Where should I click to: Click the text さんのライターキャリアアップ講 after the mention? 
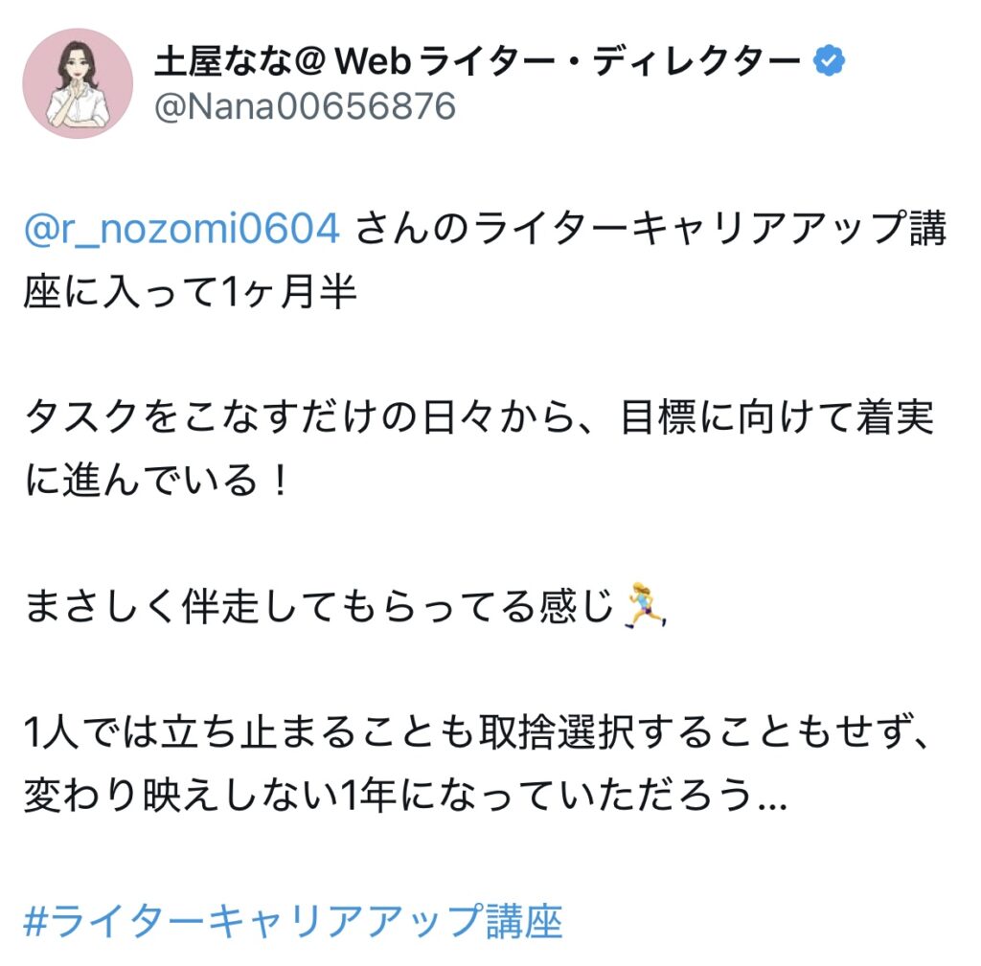[651, 228]
